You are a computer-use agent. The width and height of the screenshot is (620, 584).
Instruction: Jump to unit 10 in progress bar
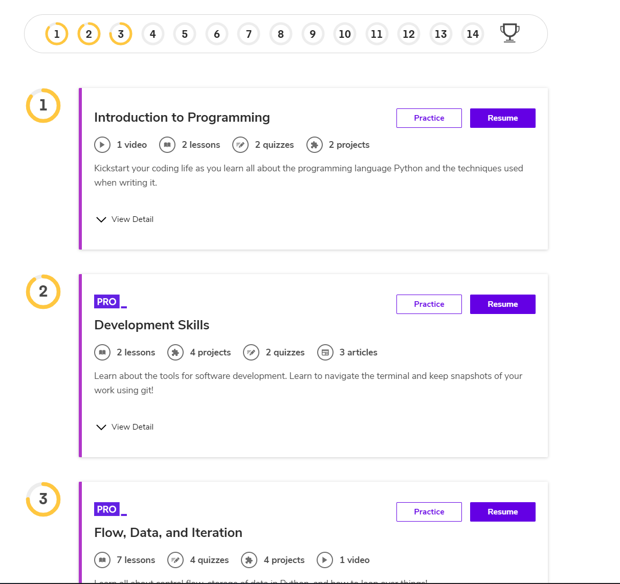click(x=345, y=34)
